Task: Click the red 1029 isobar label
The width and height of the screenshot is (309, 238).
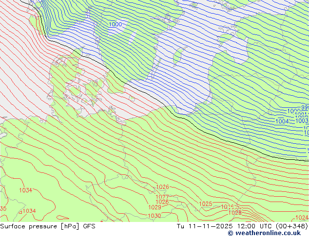Action: tap(154, 207)
